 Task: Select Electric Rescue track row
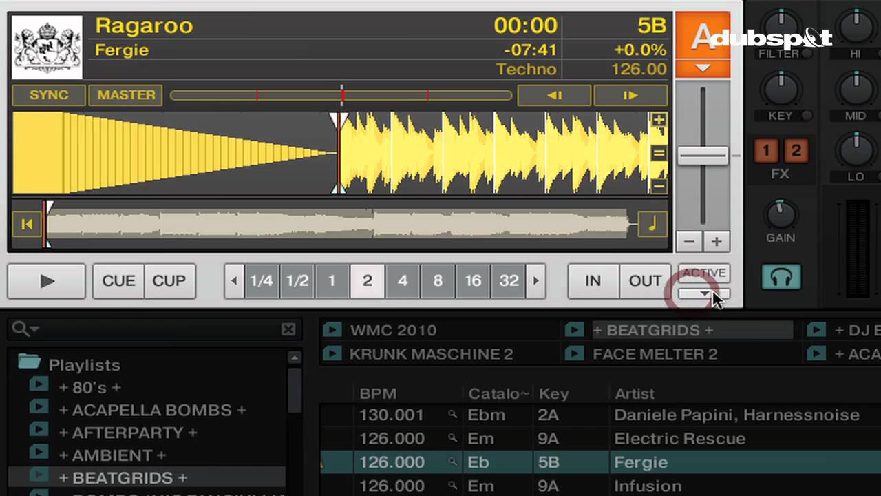pos(600,438)
